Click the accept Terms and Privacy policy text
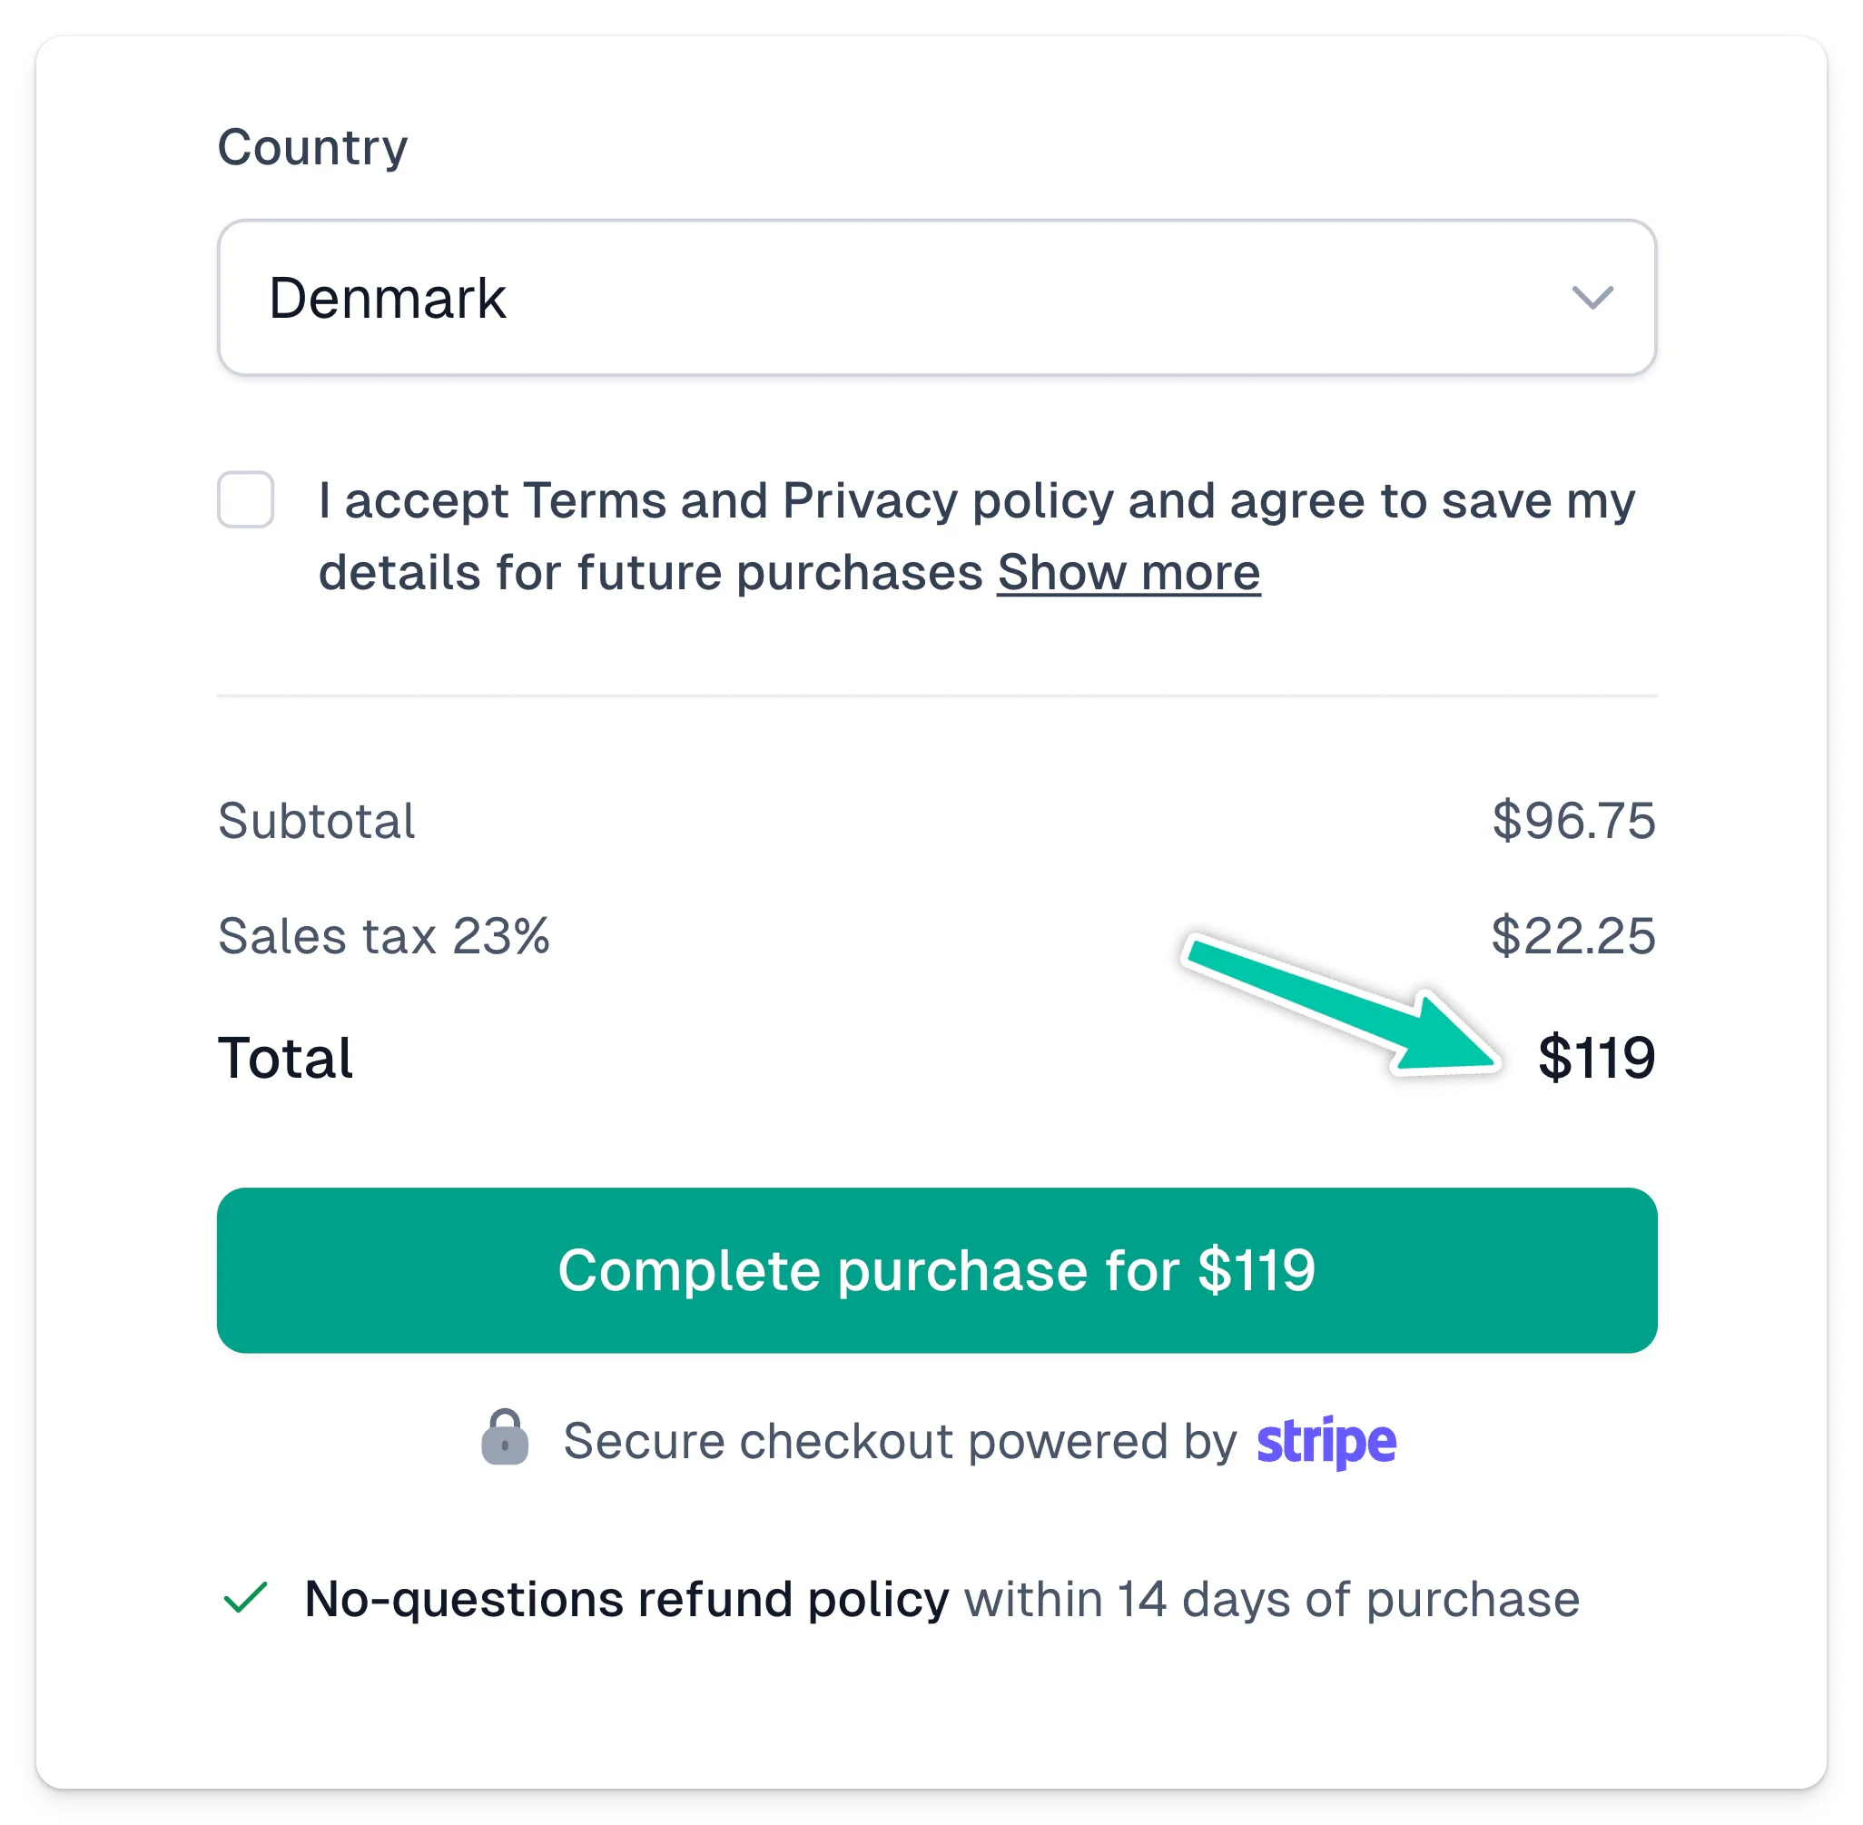The image size is (1863, 1825). 977,537
